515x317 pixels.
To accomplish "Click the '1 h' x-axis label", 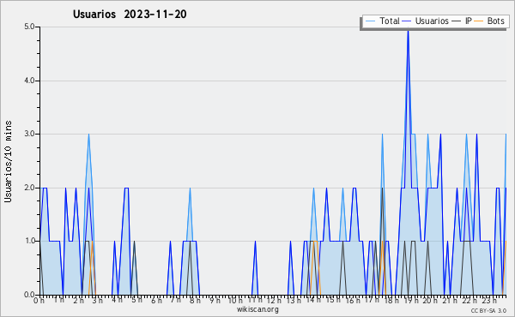I will (x=59, y=300).
